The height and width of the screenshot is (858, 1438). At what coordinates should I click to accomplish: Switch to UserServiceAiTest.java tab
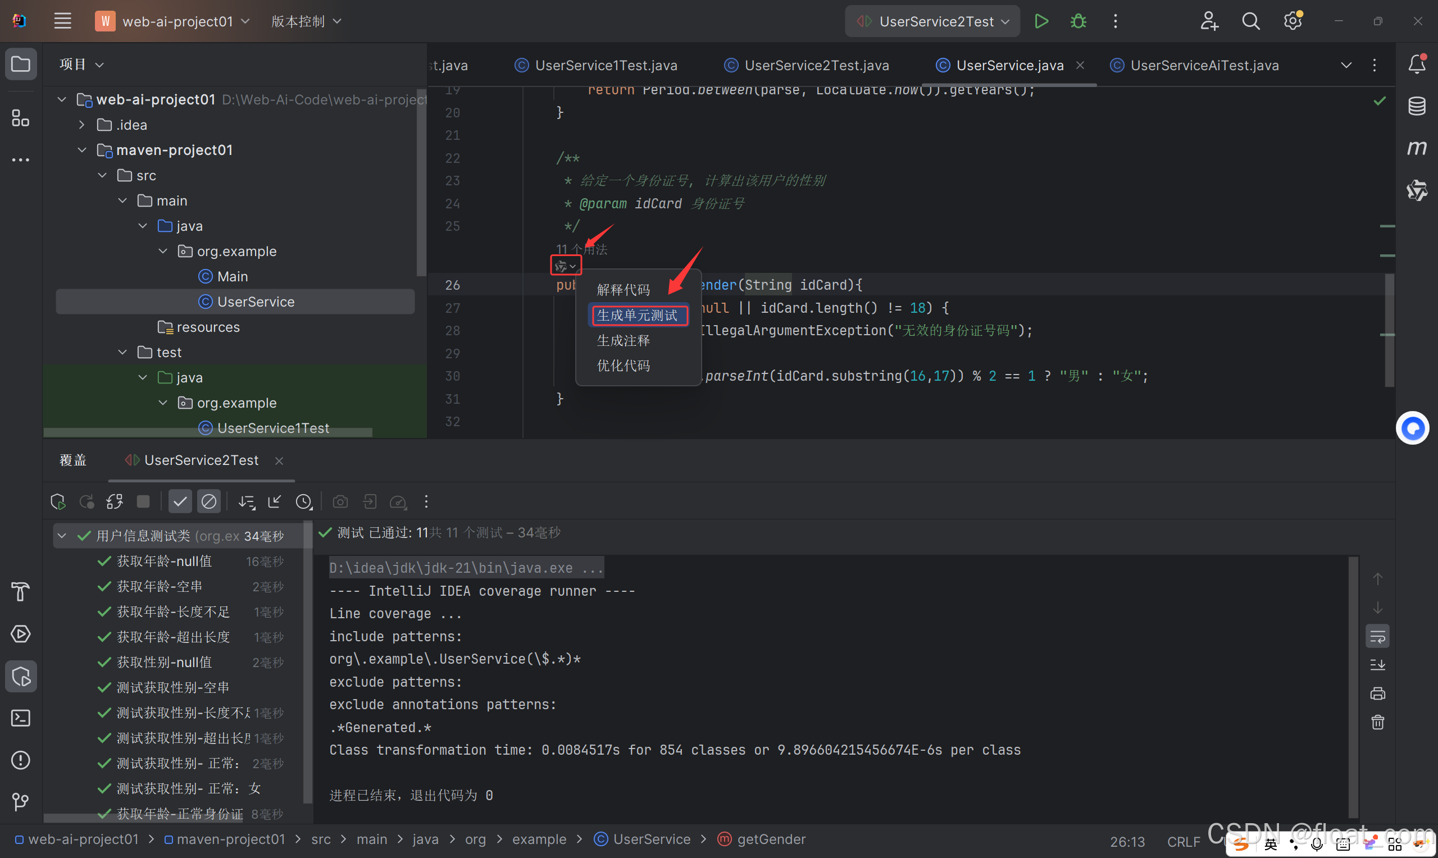1204,65
